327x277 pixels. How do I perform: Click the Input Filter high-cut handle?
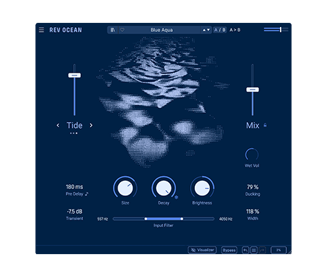(x=182, y=219)
